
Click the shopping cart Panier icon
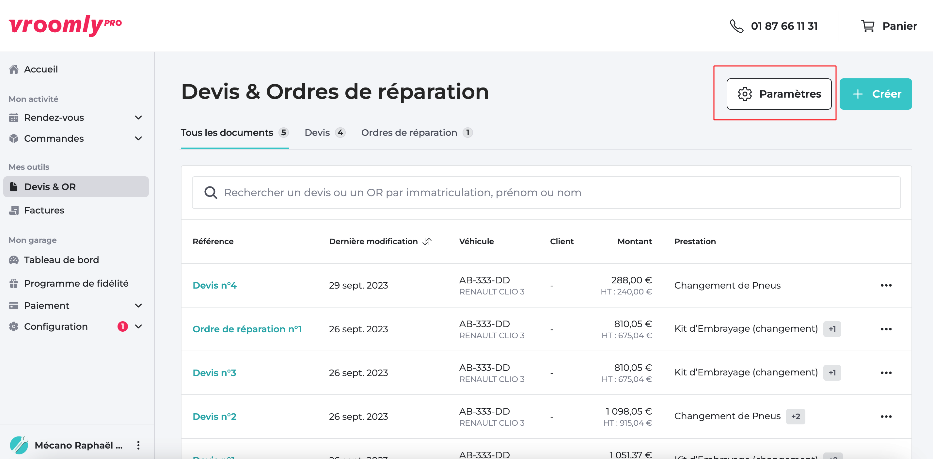867,26
